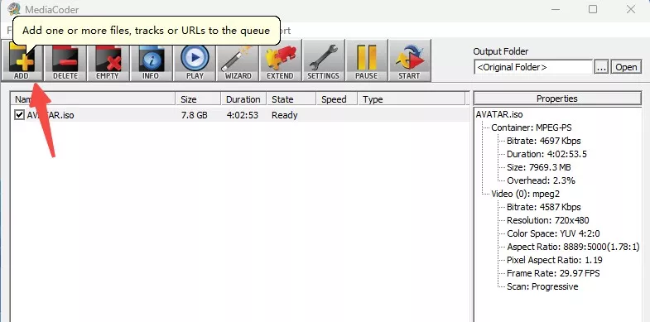This screenshot has height=322, width=650.
Task: Select the Bitrate: 4587 Kbps entry
Action: (543, 207)
